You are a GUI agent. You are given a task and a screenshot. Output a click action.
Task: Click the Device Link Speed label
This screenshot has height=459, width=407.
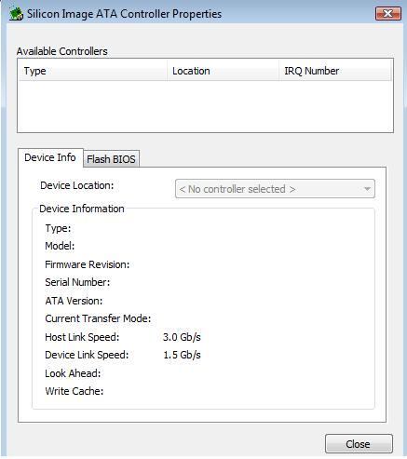coord(87,355)
